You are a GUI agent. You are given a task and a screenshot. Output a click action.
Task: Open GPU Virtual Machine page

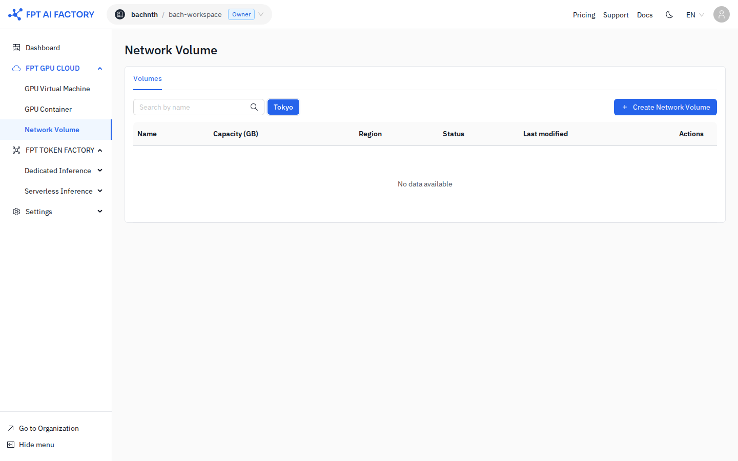coord(57,89)
